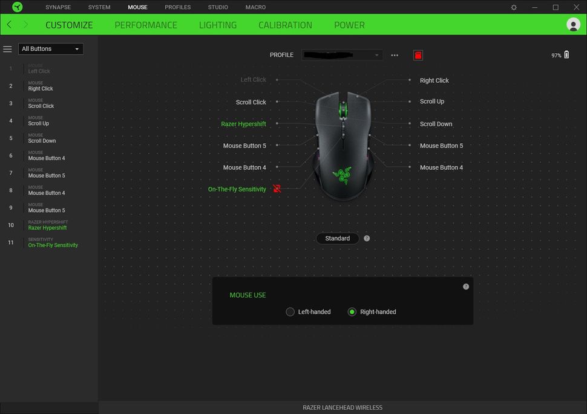Click the red profile color swatch

pos(418,54)
